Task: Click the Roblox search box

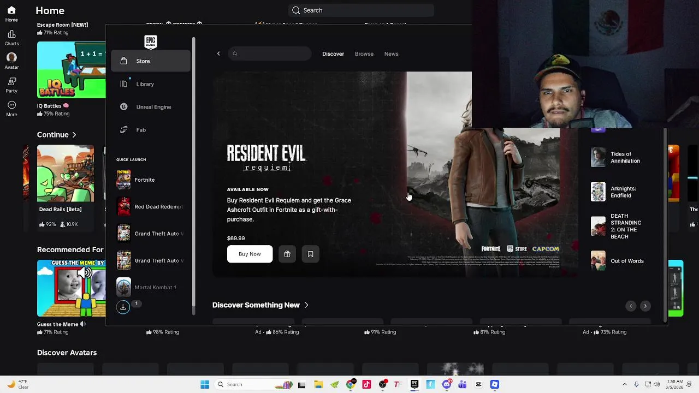Action: coord(362,10)
